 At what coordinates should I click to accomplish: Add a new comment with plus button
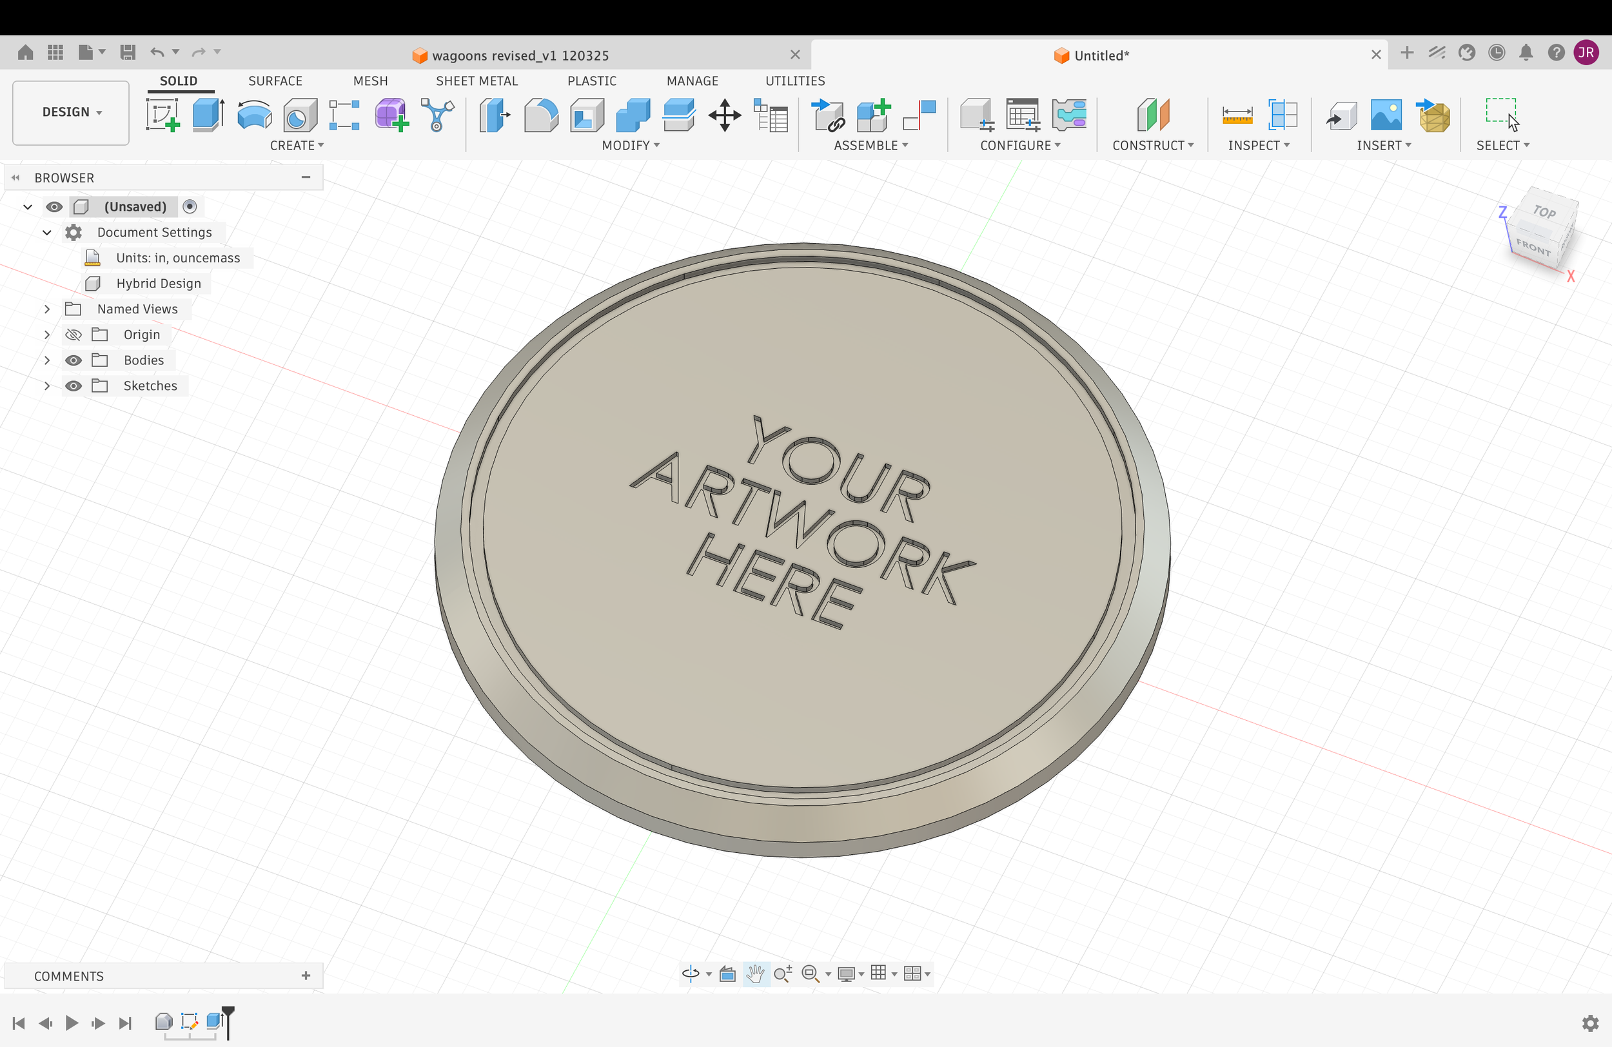[306, 976]
